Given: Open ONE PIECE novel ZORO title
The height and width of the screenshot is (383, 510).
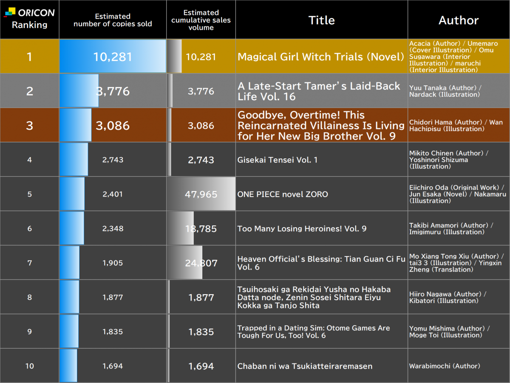Looking at the screenshot, I should [x=283, y=194].
